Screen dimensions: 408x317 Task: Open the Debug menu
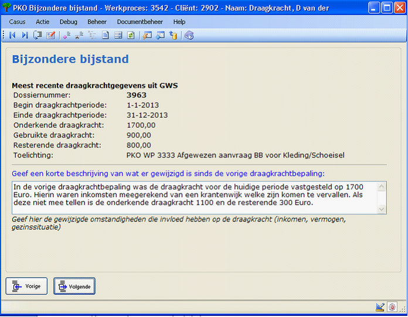point(69,22)
